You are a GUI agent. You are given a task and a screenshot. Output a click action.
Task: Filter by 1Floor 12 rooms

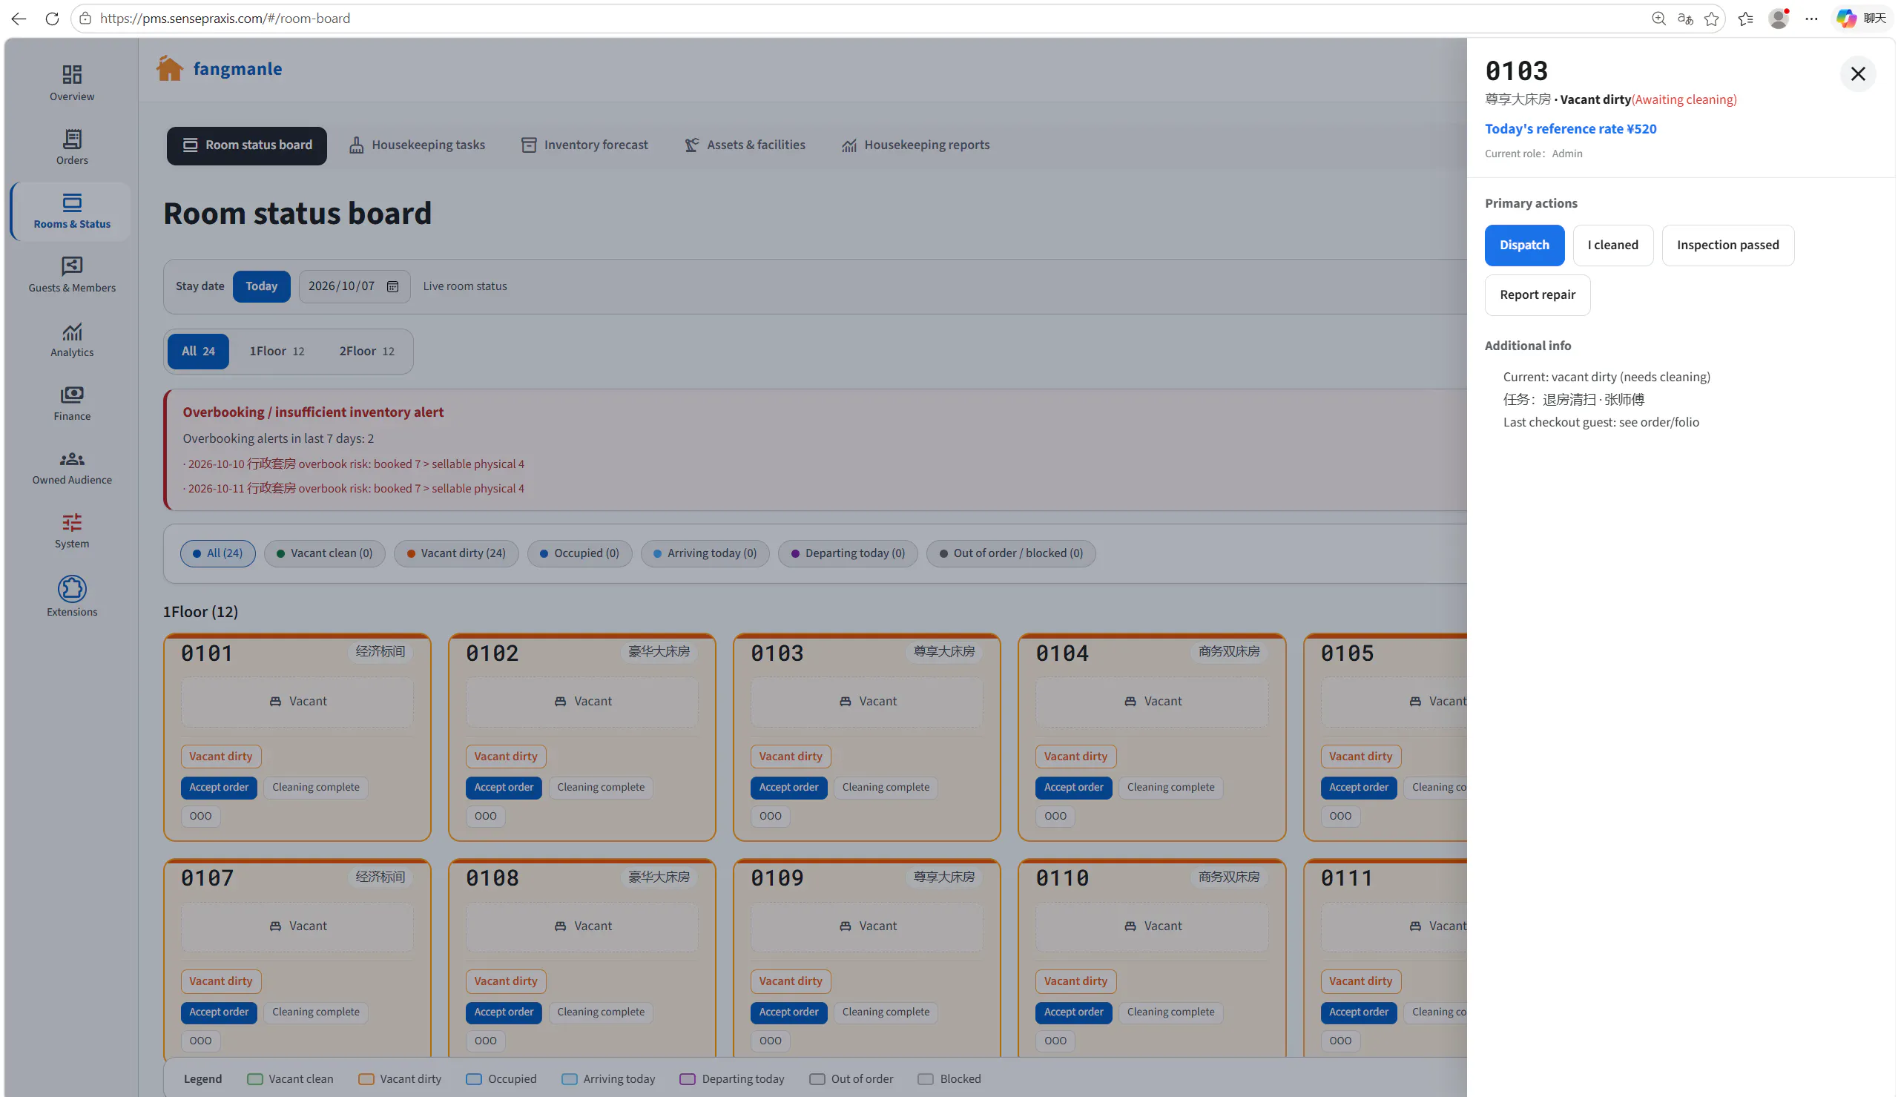tap(277, 351)
